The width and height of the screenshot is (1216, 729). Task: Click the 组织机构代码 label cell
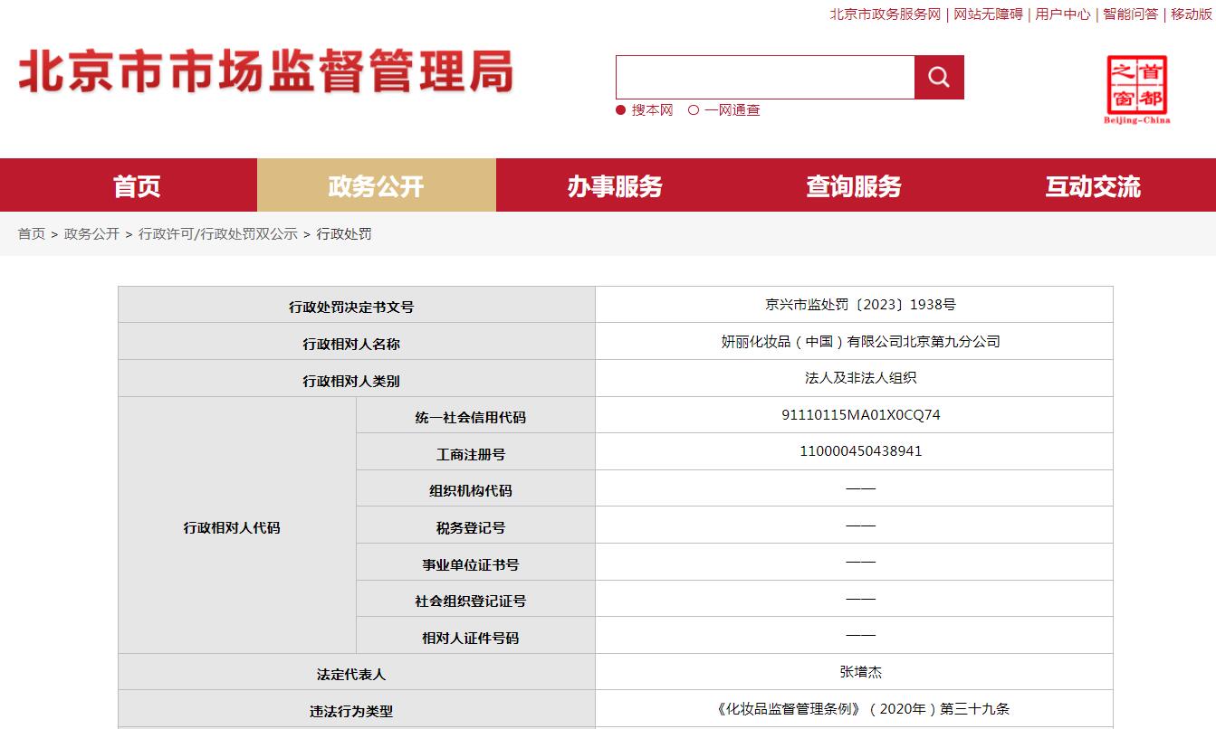tap(476, 488)
